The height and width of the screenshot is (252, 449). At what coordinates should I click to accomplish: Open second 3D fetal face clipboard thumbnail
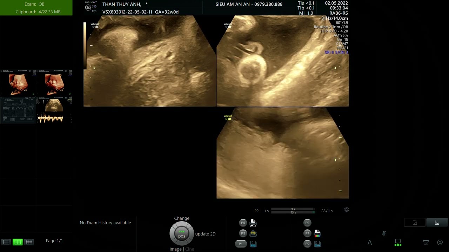(x=54, y=83)
